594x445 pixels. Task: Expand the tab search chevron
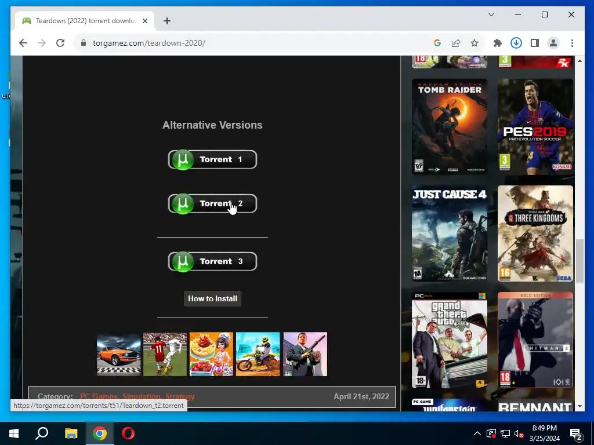click(491, 14)
